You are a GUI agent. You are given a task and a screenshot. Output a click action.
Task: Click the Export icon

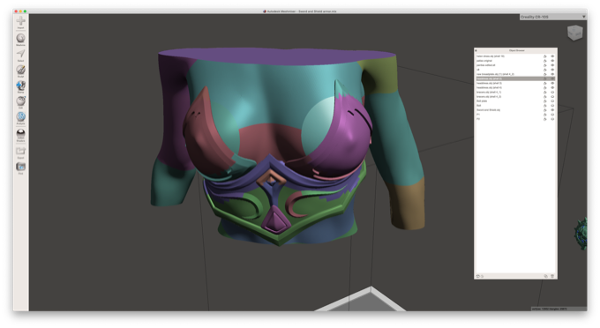[x=20, y=152]
